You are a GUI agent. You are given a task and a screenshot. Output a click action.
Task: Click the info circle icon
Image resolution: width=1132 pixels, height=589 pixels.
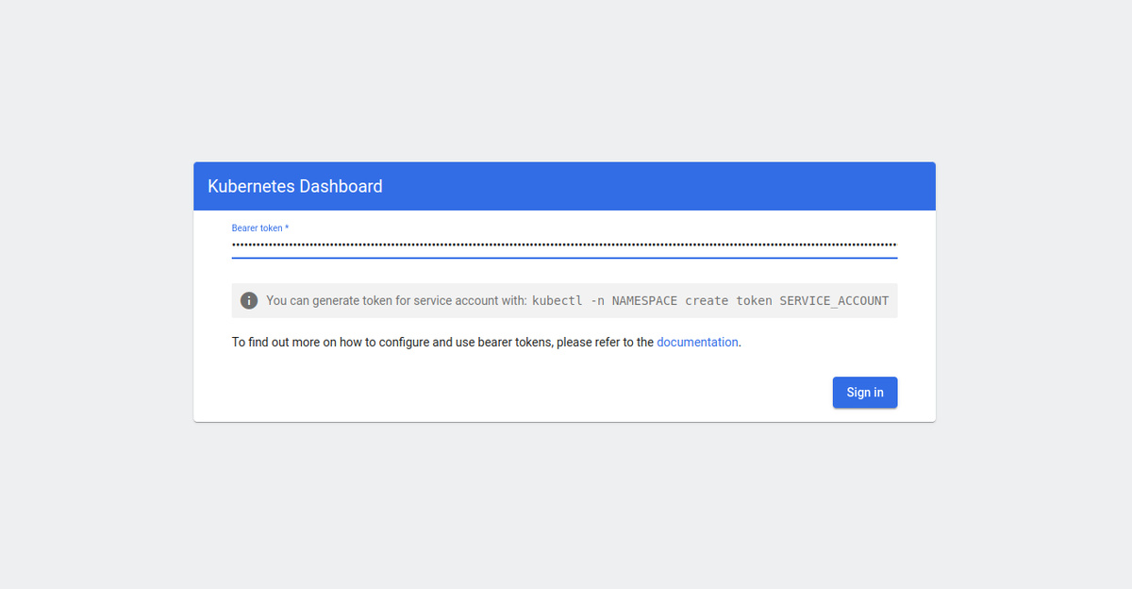pyautogui.click(x=249, y=300)
